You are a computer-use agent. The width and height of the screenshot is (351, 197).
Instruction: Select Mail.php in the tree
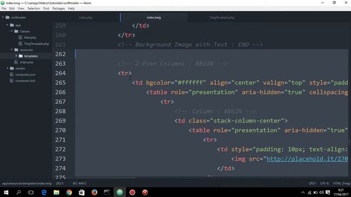pos(30,38)
